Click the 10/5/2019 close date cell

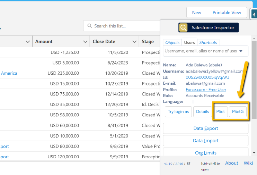click(118, 115)
